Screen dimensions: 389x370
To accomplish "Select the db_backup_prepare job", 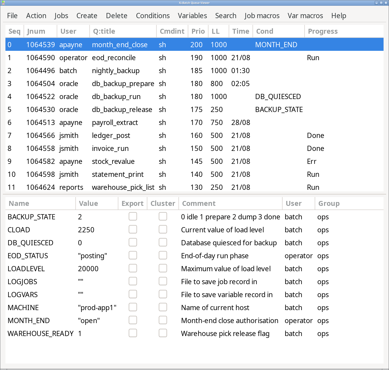I will click(x=194, y=83).
